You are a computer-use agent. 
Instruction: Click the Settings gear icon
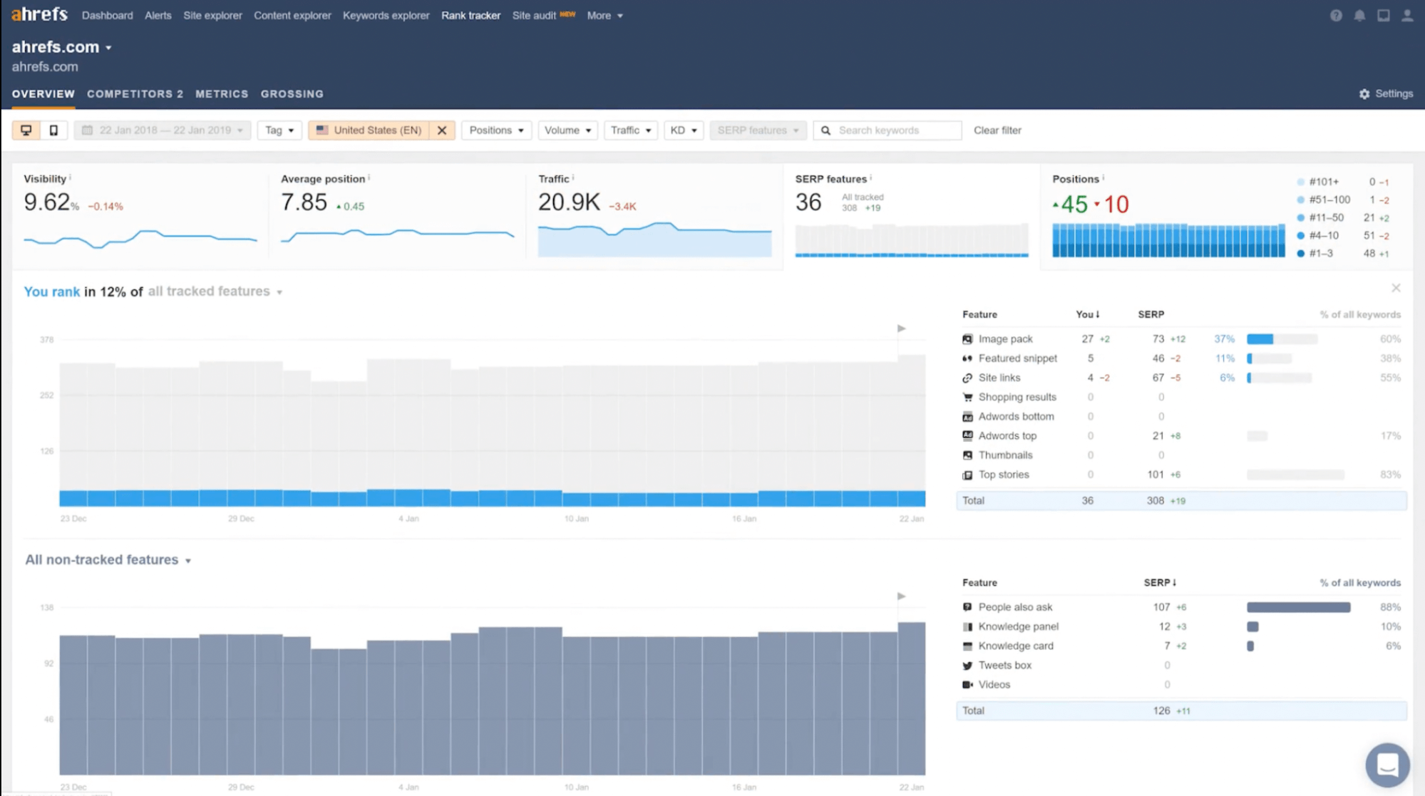tap(1364, 94)
